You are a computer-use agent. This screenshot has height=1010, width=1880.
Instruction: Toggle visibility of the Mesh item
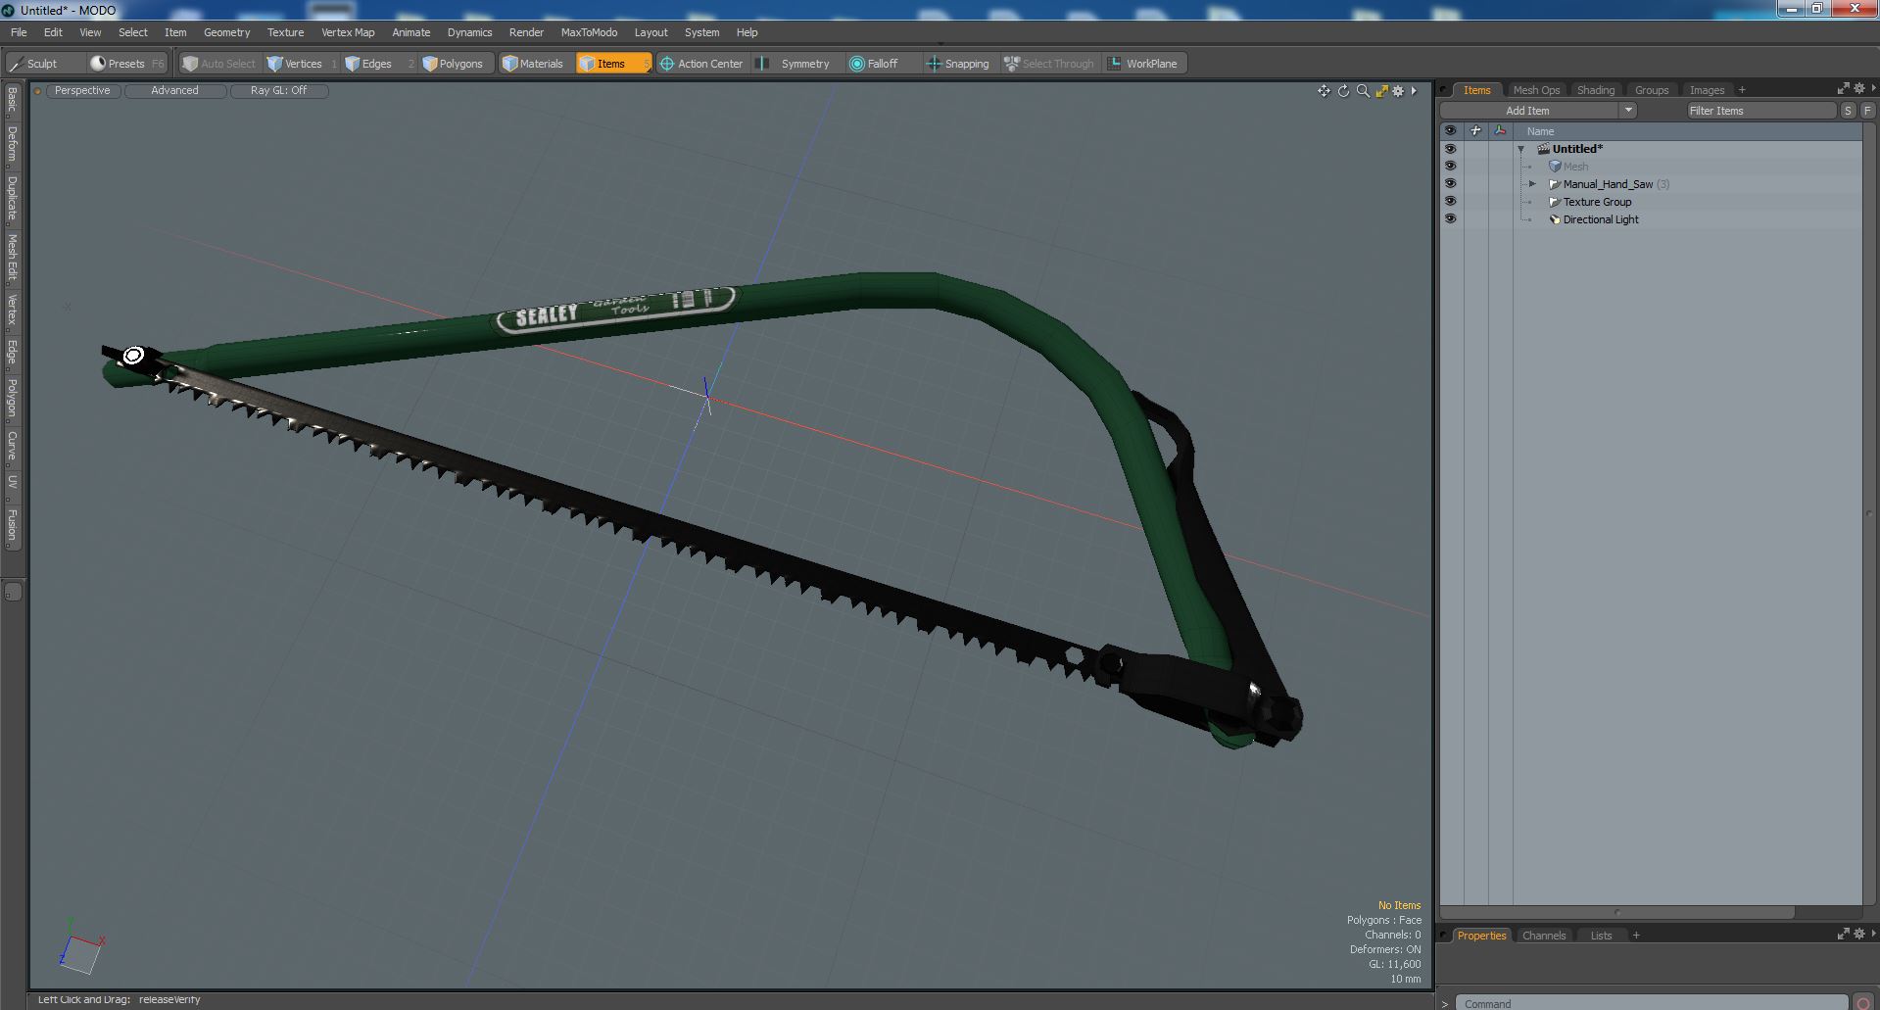click(1450, 167)
